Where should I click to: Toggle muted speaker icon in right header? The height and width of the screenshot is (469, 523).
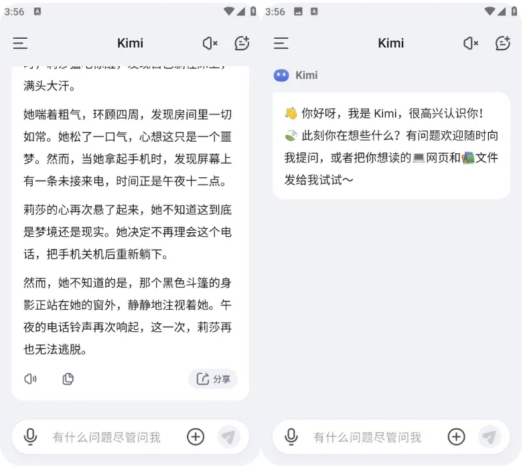coord(471,43)
